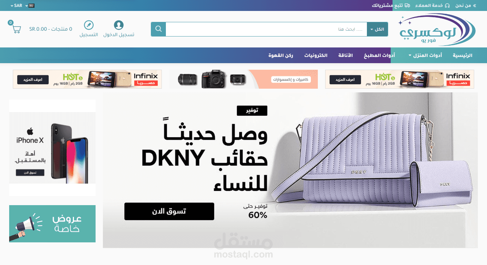
Task: Click من نحن link in top bar
Action: pyautogui.click(x=463, y=5)
